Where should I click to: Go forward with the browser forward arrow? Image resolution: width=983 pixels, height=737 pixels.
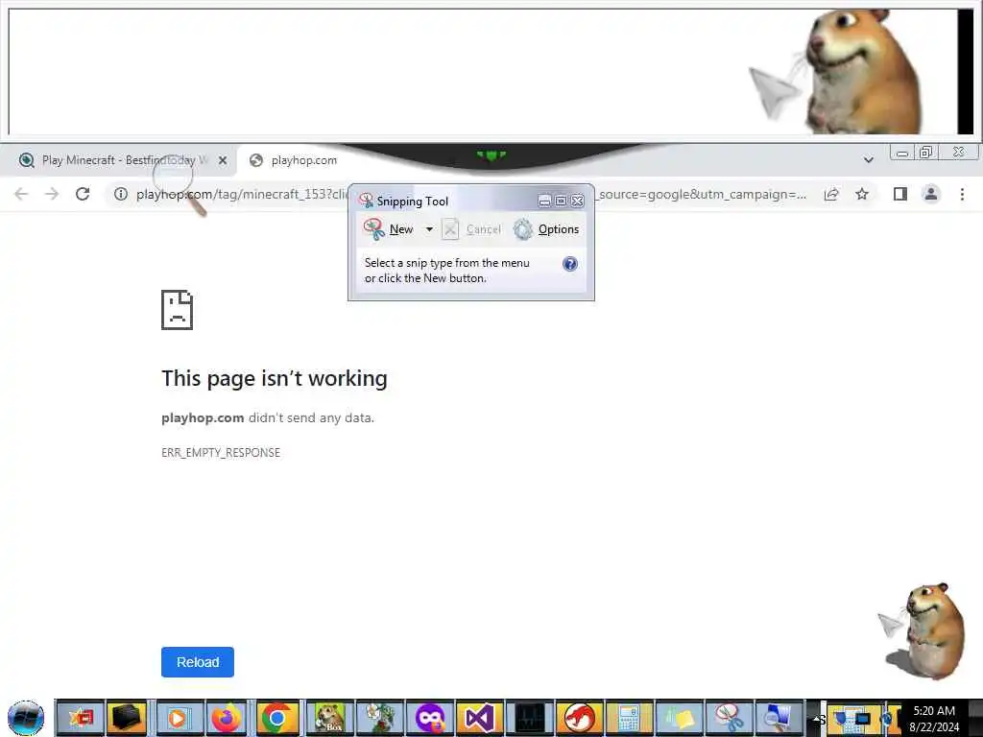(52, 194)
